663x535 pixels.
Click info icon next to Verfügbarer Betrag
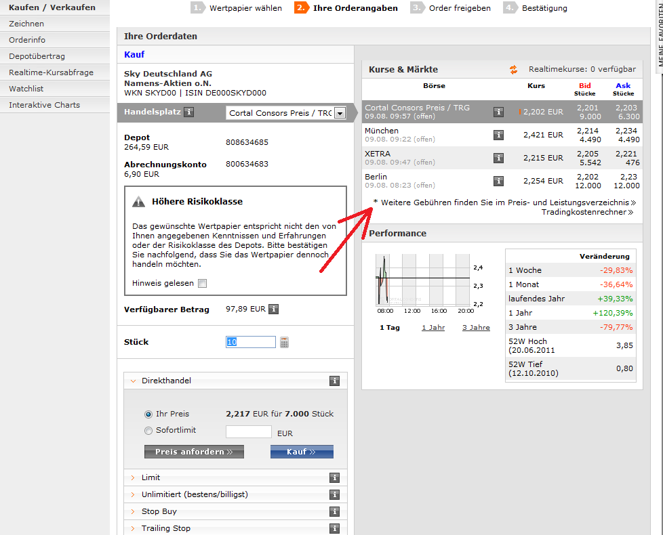click(x=274, y=309)
